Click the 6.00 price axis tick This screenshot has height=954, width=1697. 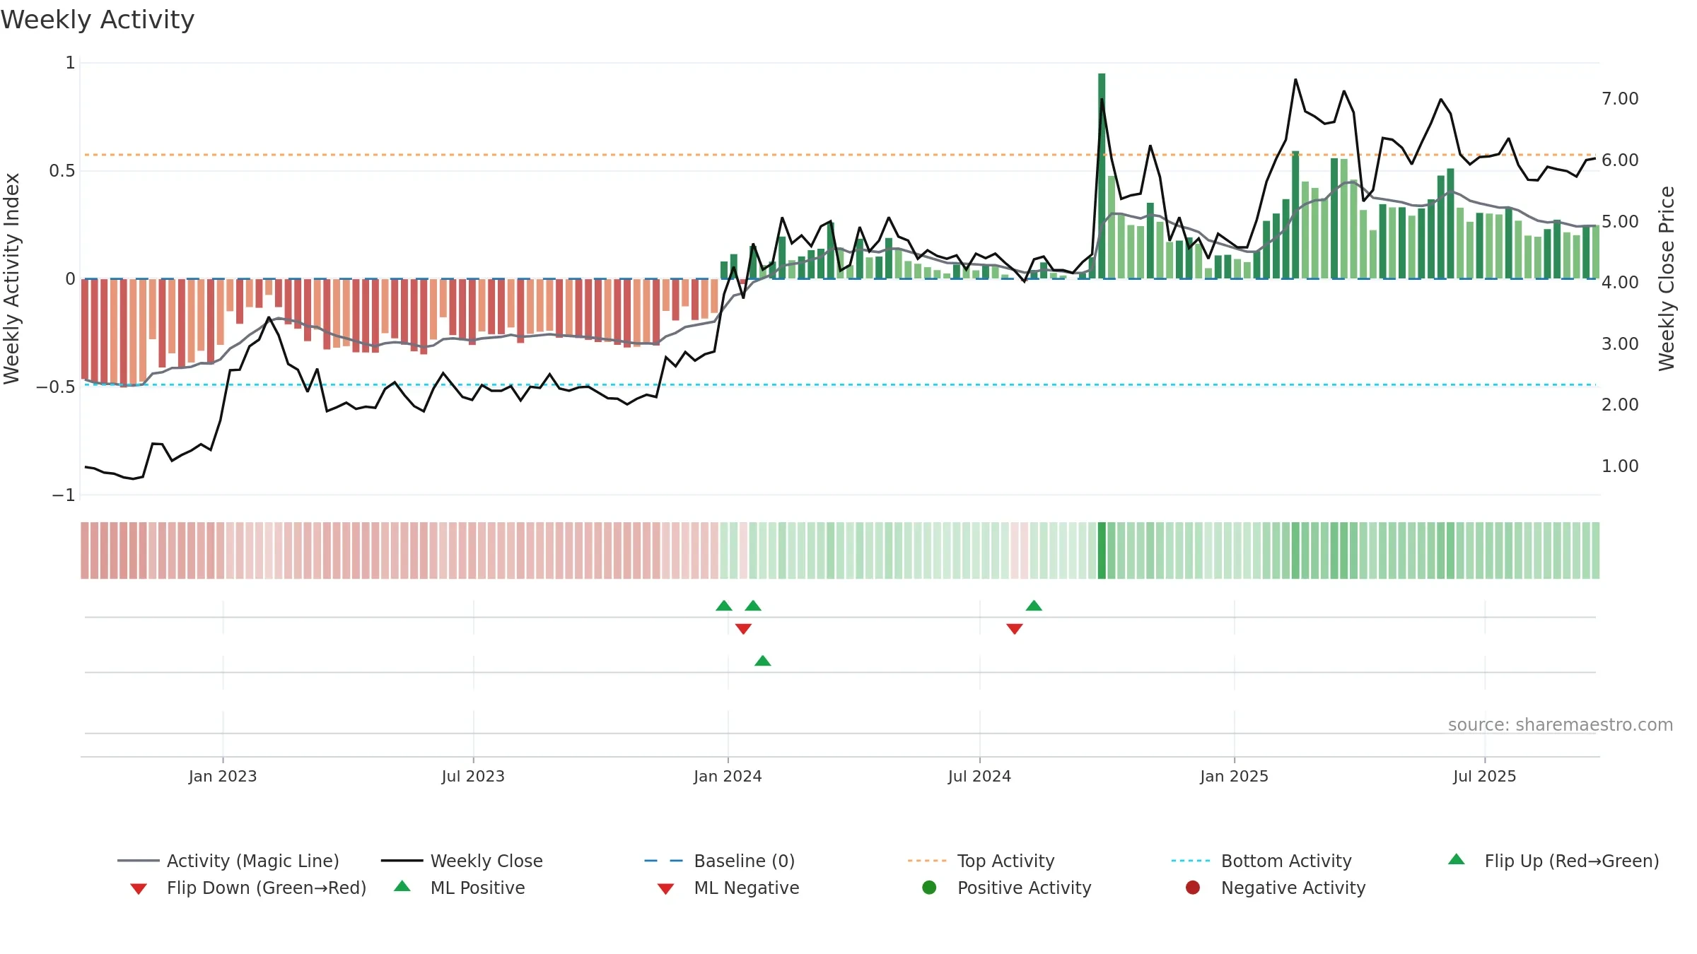(1620, 160)
